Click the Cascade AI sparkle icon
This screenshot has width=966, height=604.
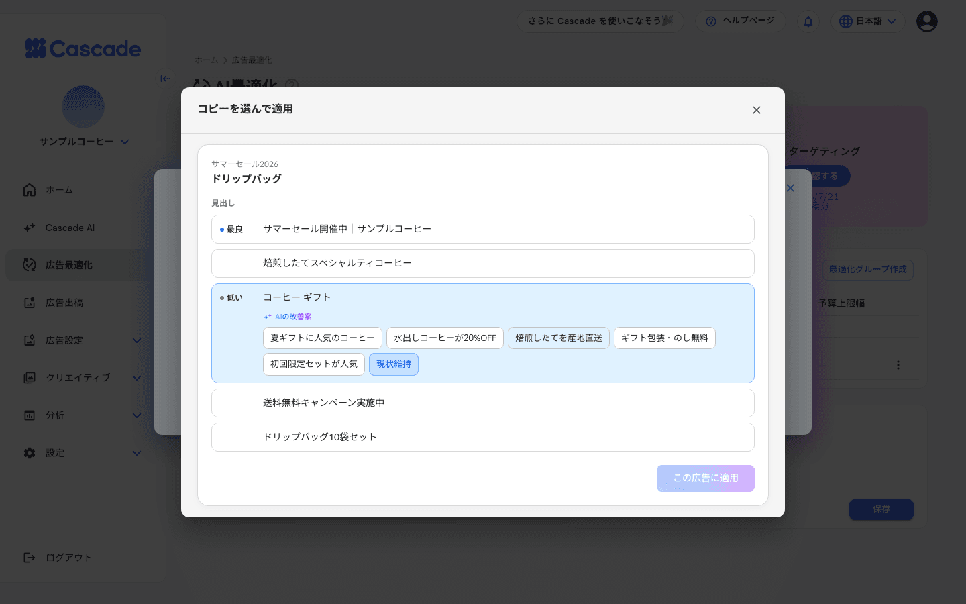point(30,228)
